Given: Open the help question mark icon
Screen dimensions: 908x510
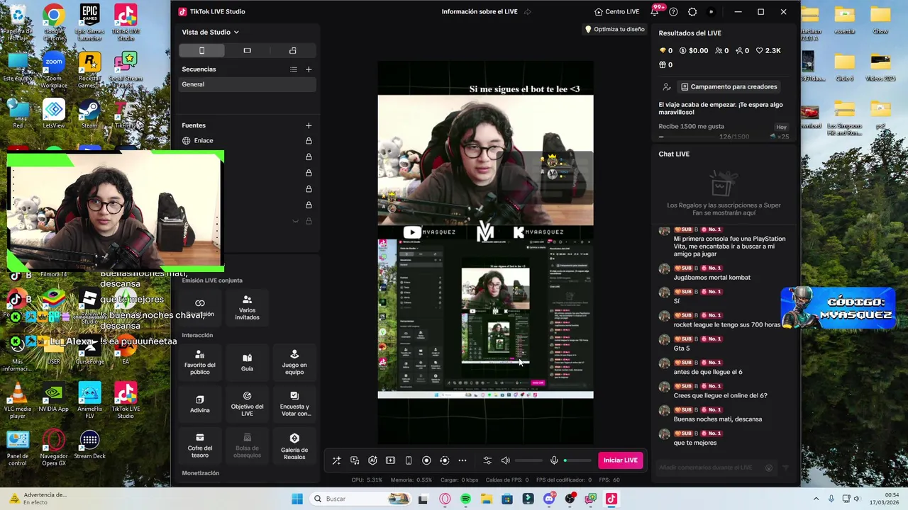Looking at the screenshot, I should point(673,11).
